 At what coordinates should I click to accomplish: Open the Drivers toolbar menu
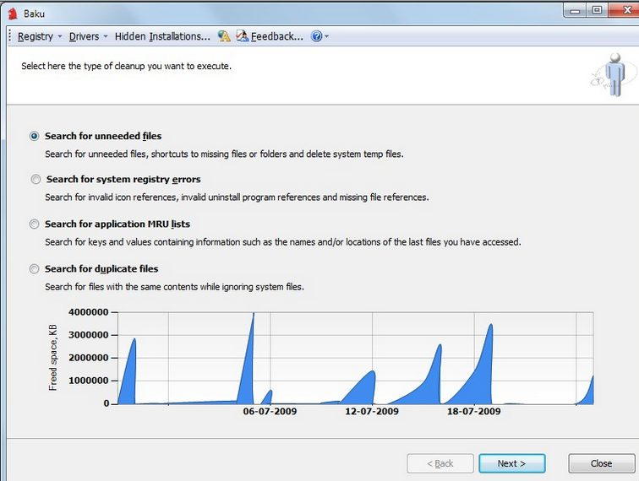tap(84, 36)
